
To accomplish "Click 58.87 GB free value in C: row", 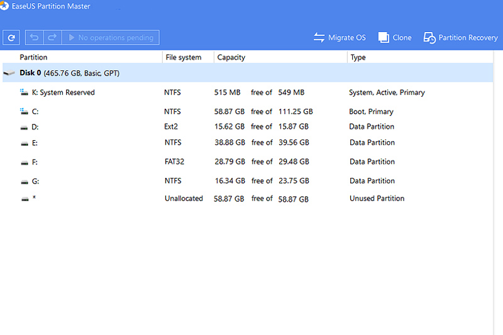I will pos(229,111).
